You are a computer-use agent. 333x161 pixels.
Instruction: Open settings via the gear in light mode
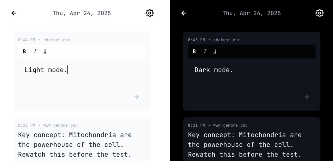(x=150, y=13)
